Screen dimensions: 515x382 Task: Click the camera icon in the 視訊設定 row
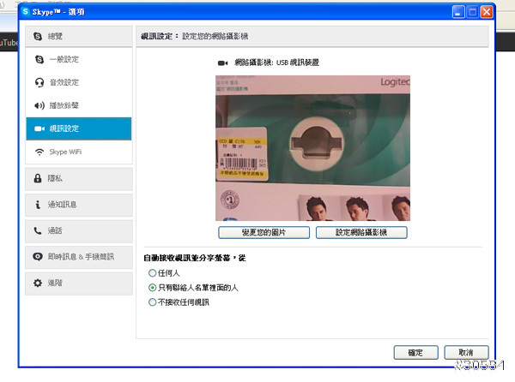(x=39, y=128)
